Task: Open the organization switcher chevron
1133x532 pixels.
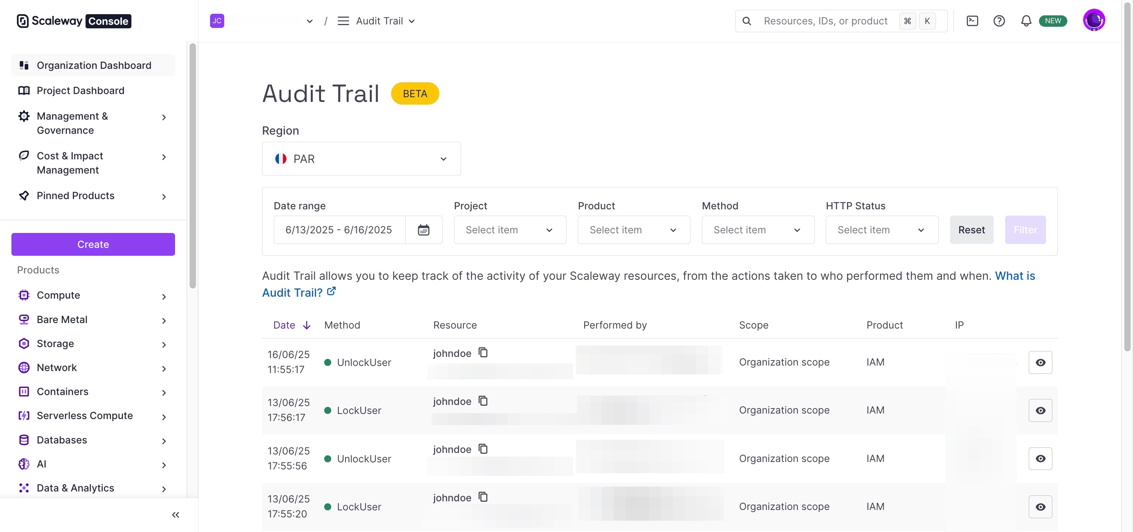Action: click(x=310, y=21)
